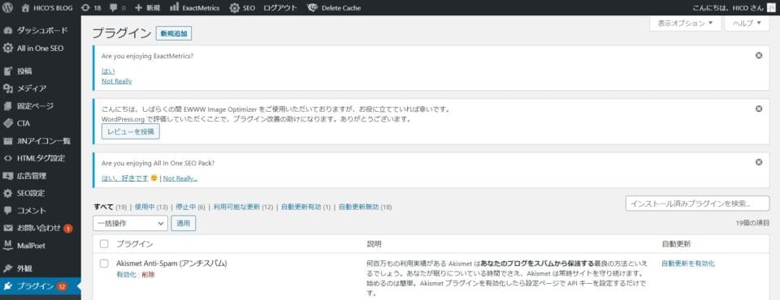Click Not Really... link in SEO Pack notice
Image resolution: width=780 pixels, height=300 pixels.
point(180,178)
